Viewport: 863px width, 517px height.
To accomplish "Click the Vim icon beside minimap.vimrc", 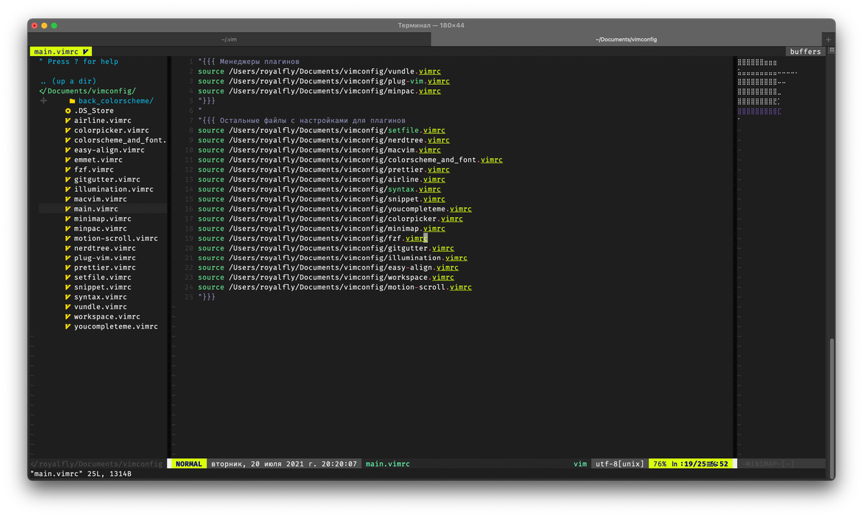I will [x=68, y=219].
